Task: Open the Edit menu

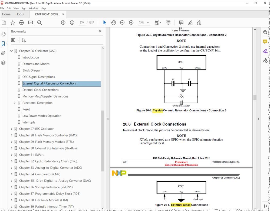Action: [x=9, y=8]
